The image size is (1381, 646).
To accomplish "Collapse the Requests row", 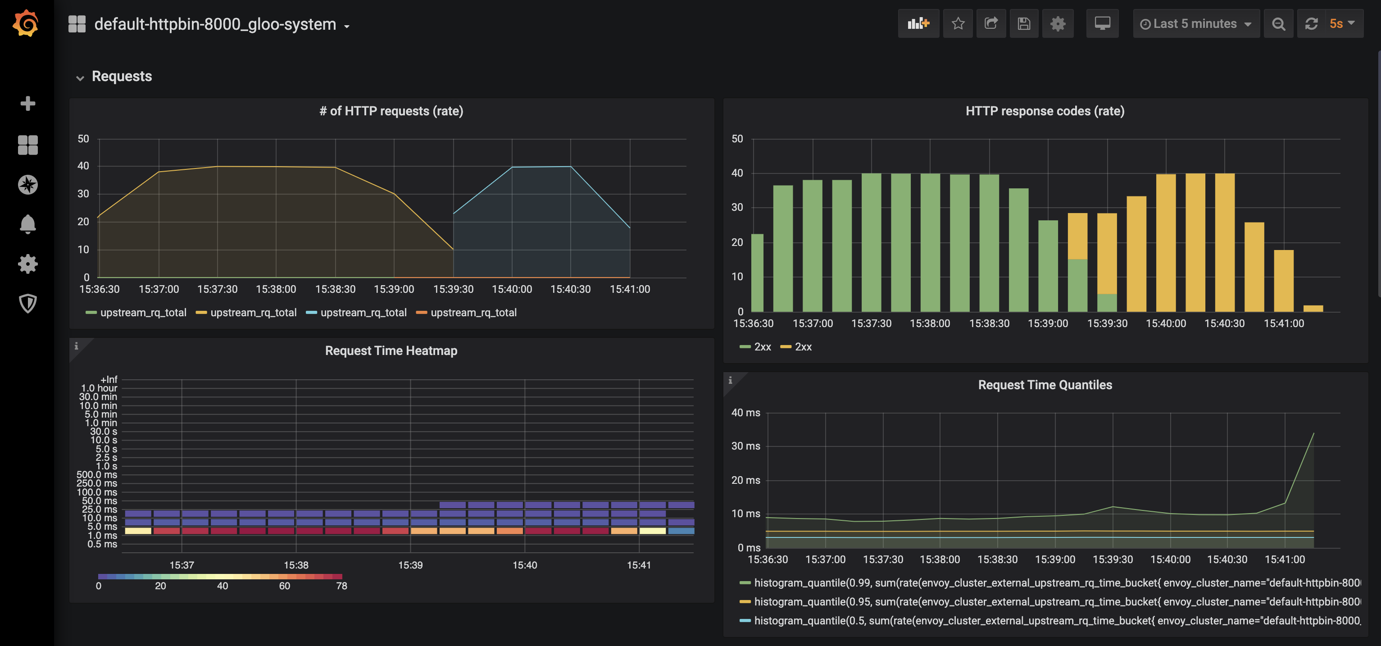I will (114, 77).
